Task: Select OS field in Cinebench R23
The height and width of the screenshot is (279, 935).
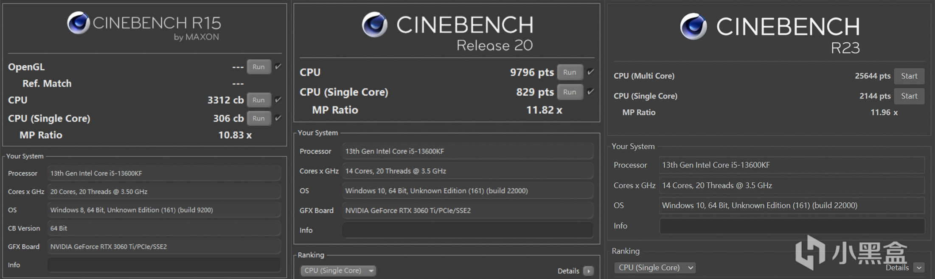Action: (792, 206)
